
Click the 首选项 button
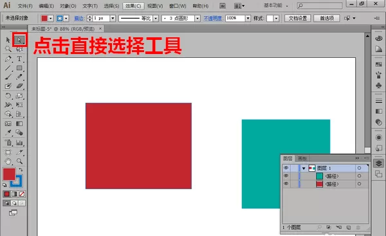pyautogui.click(x=327, y=18)
